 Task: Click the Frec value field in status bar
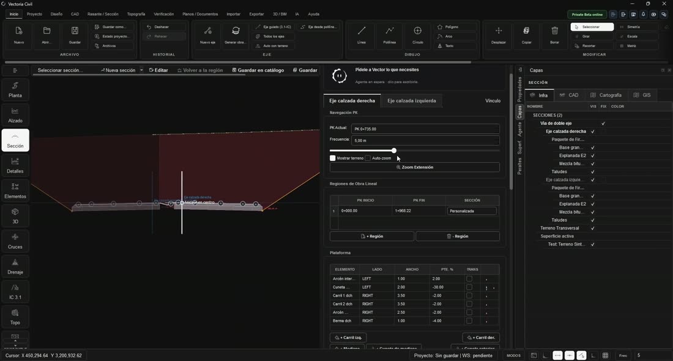click(652, 355)
